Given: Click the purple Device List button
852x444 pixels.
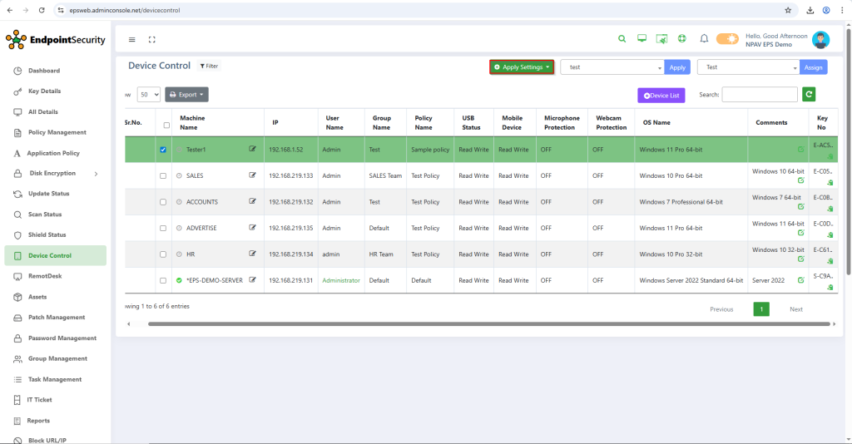Looking at the screenshot, I should click(661, 96).
